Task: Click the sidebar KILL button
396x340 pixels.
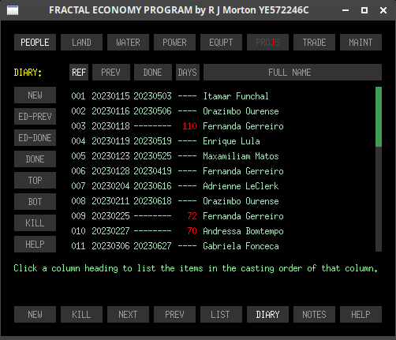Action: click(35, 222)
